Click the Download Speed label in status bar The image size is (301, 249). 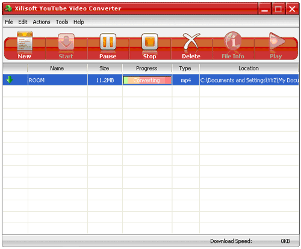click(x=231, y=241)
